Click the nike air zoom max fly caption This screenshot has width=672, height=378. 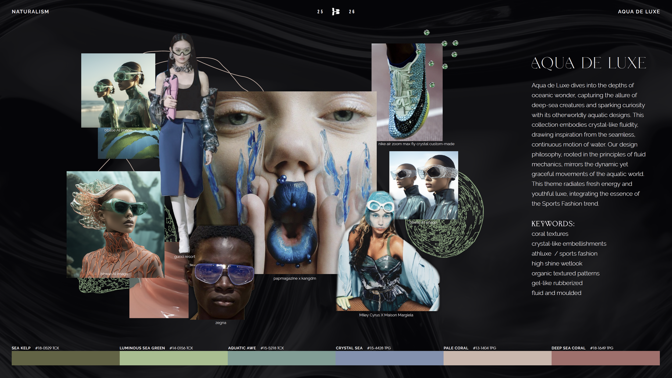click(416, 144)
